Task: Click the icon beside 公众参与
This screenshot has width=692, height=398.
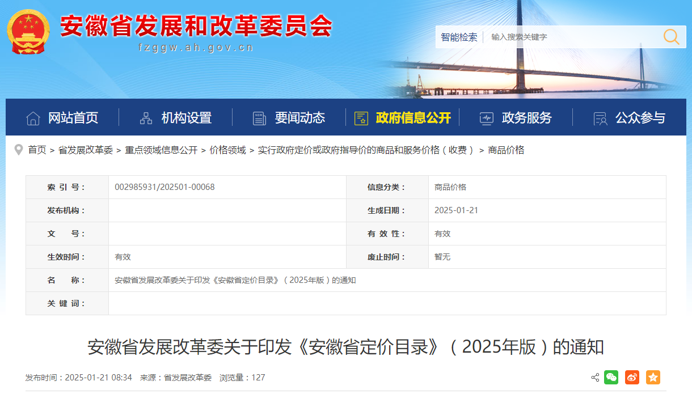Action: pyautogui.click(x=600, y=118)
